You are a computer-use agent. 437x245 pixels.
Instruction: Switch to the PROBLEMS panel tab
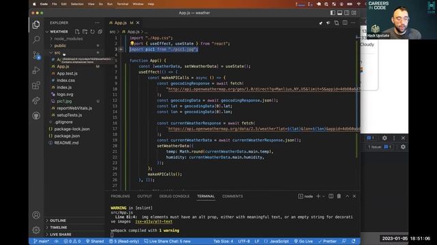[120, 196]
